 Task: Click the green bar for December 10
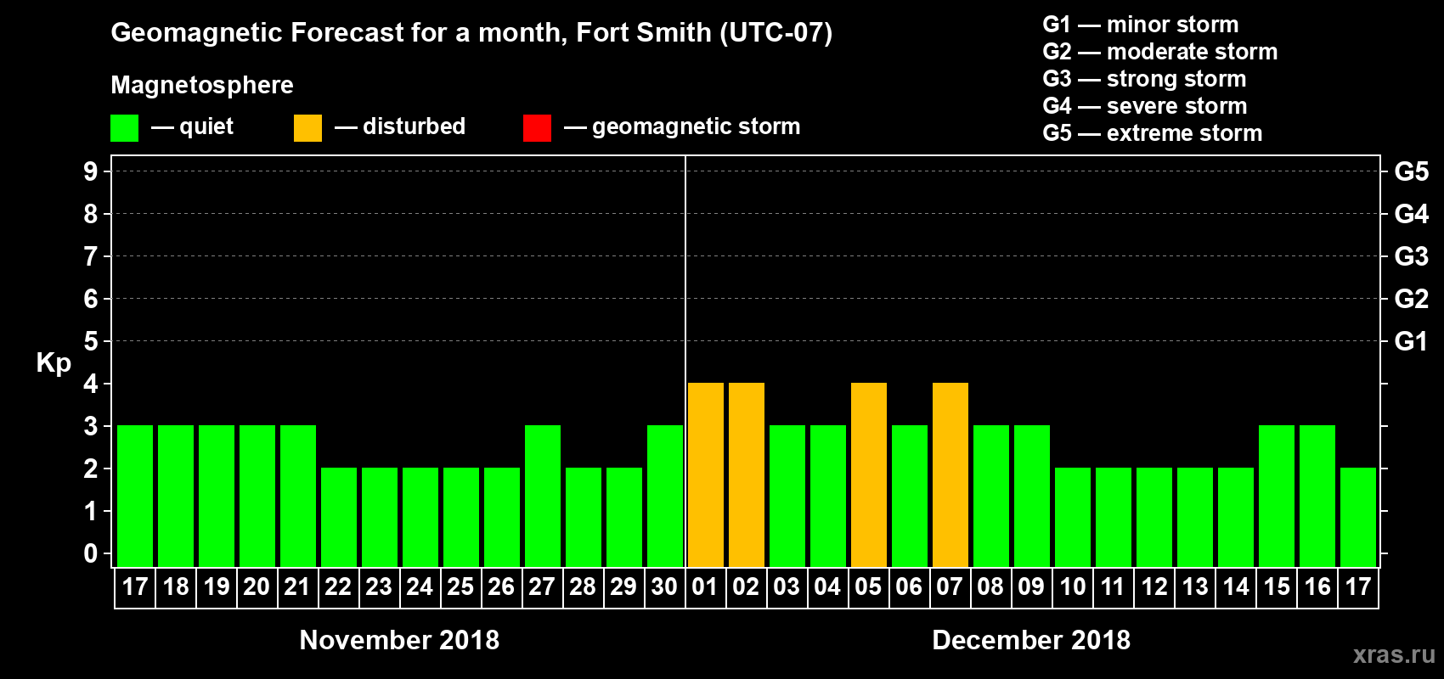click(x=1073, y=518)
